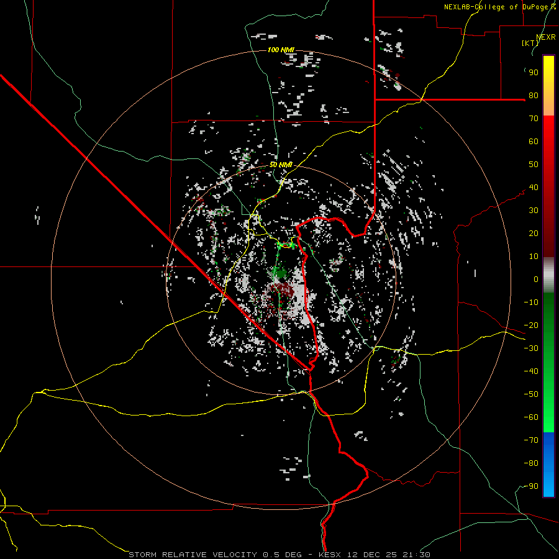Click the "50 NMI" range ring label

click(281, 165)
